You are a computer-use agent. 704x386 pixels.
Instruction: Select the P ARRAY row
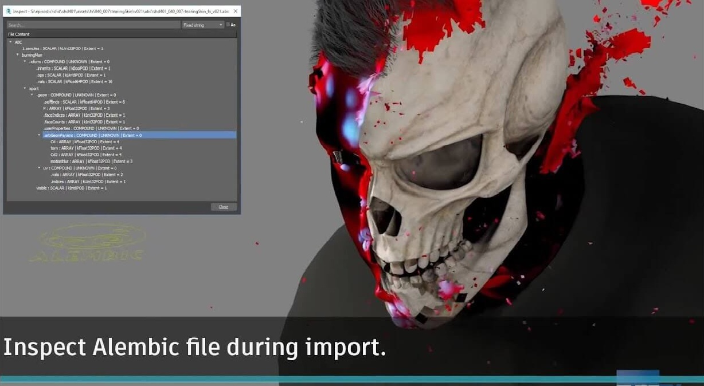click(x=76, y=108)
